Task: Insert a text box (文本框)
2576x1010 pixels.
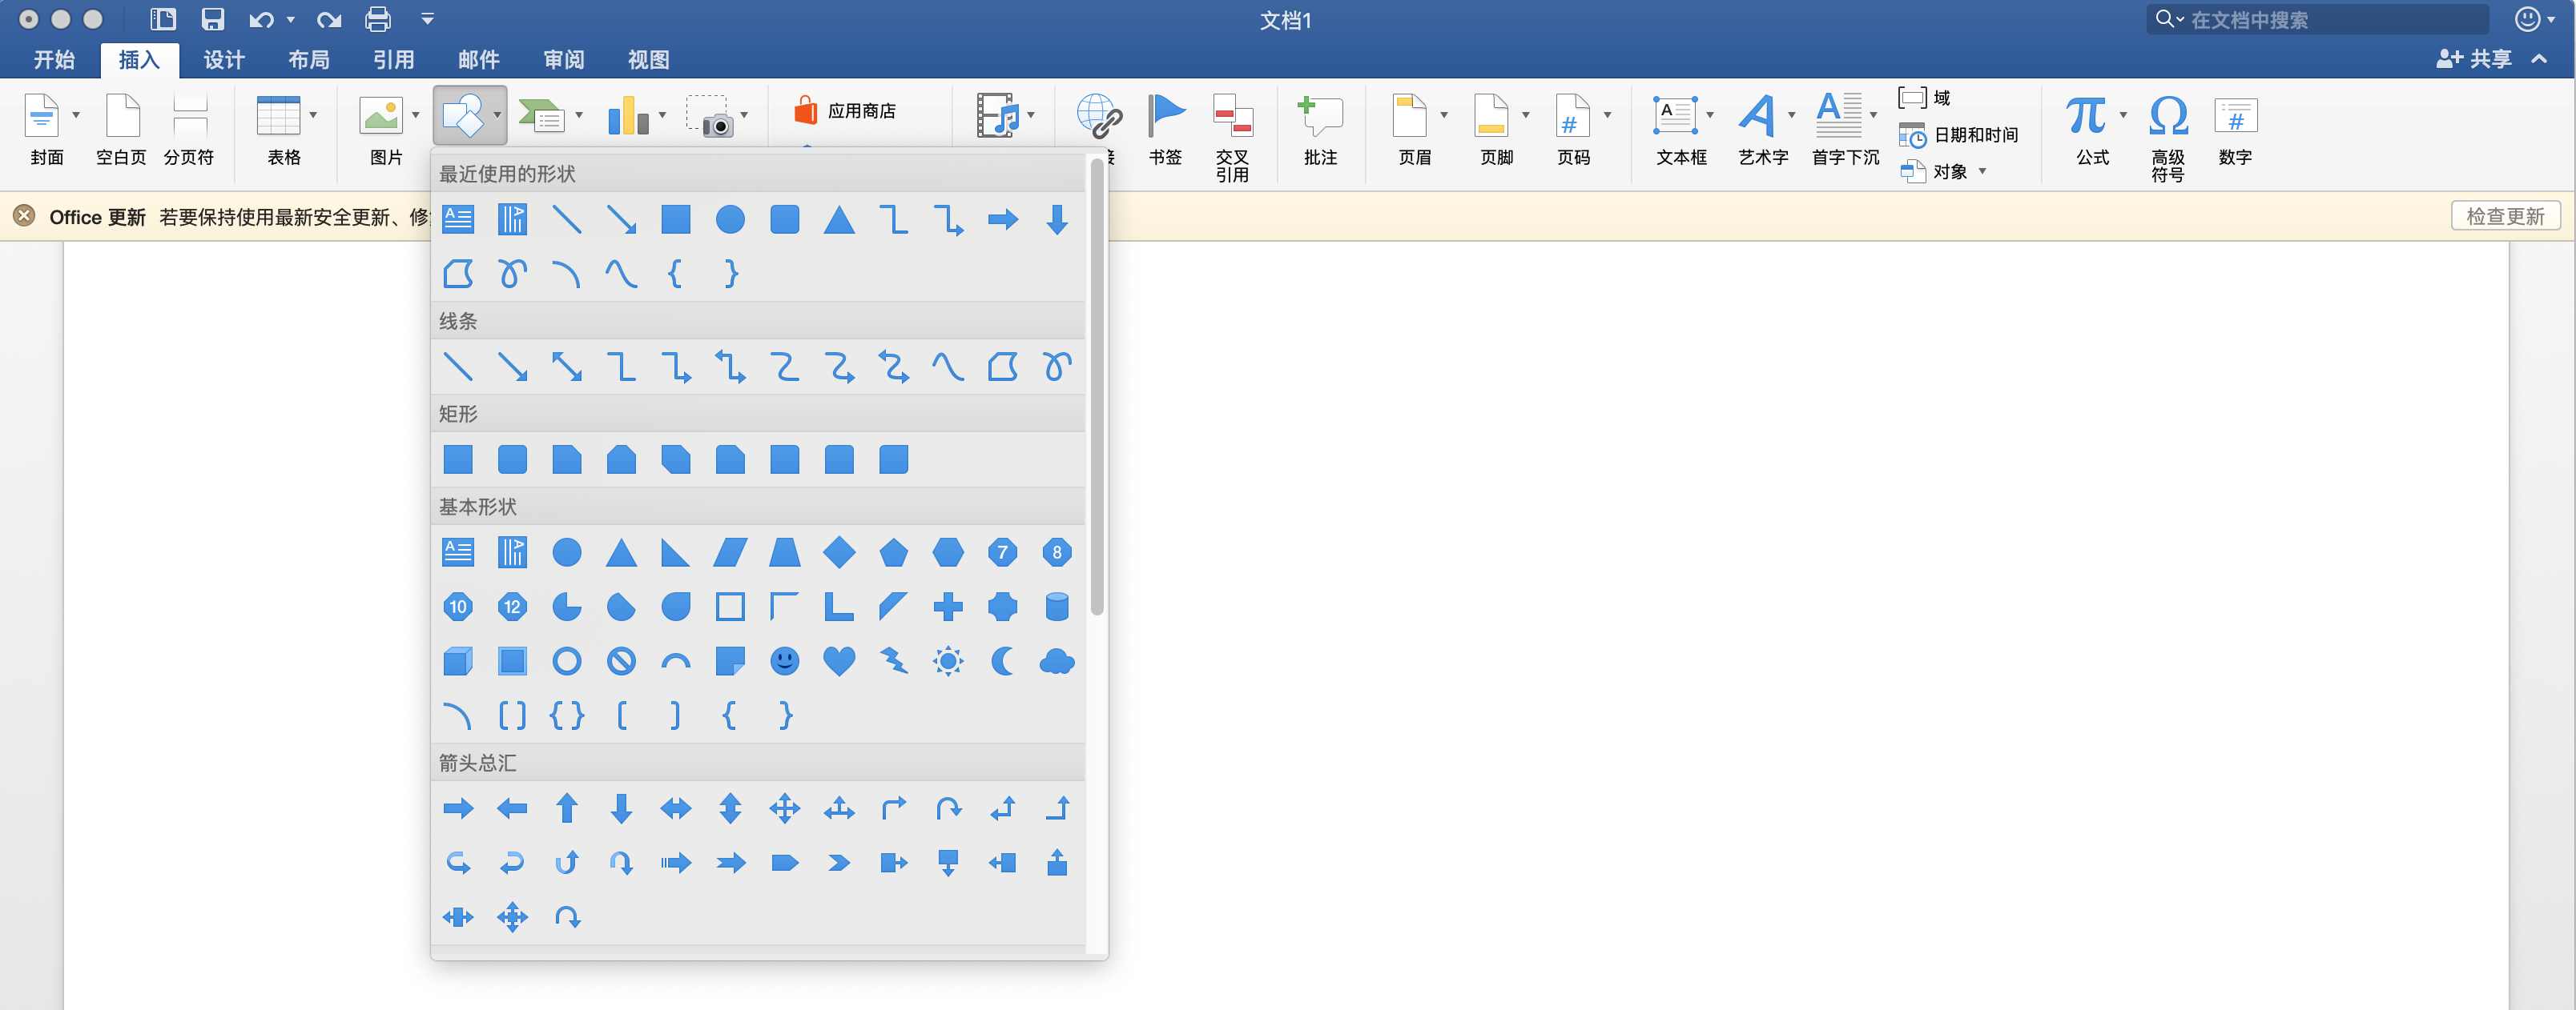Action: 1676,116
